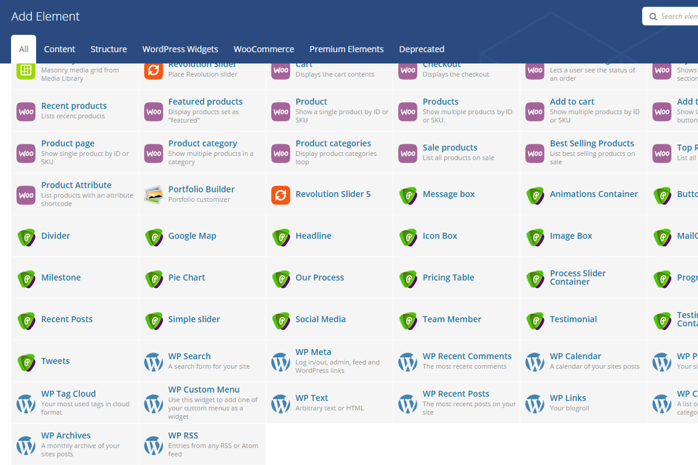Open the WooCommerce tab
The height and width of the screenshot is (465, 698).
point(264,49)
